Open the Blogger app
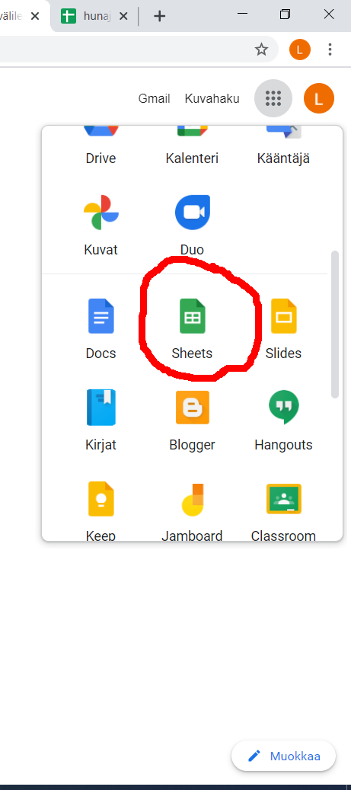 (192, 421)
